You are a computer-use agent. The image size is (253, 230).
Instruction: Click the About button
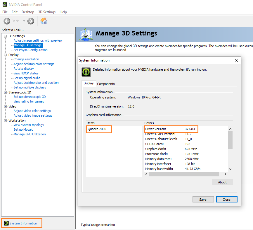coord(222,182)
